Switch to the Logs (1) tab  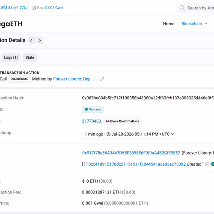pos(11,57)
